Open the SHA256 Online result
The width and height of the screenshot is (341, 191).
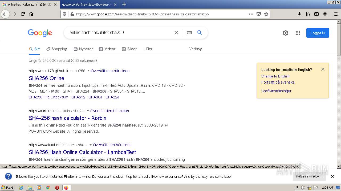pos(46,78)
